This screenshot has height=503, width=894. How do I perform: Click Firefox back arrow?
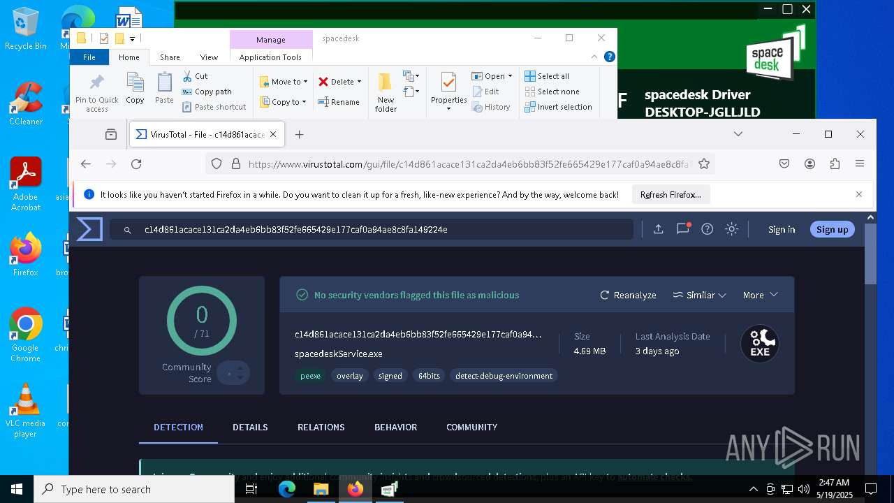point(86,163)
